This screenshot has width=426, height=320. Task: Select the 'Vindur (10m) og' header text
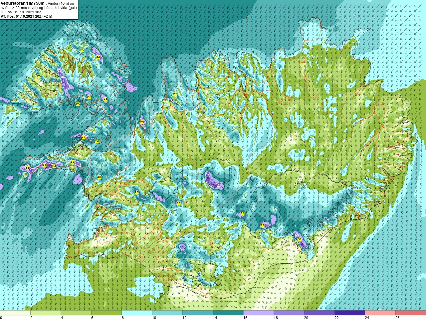pos(61,3)
